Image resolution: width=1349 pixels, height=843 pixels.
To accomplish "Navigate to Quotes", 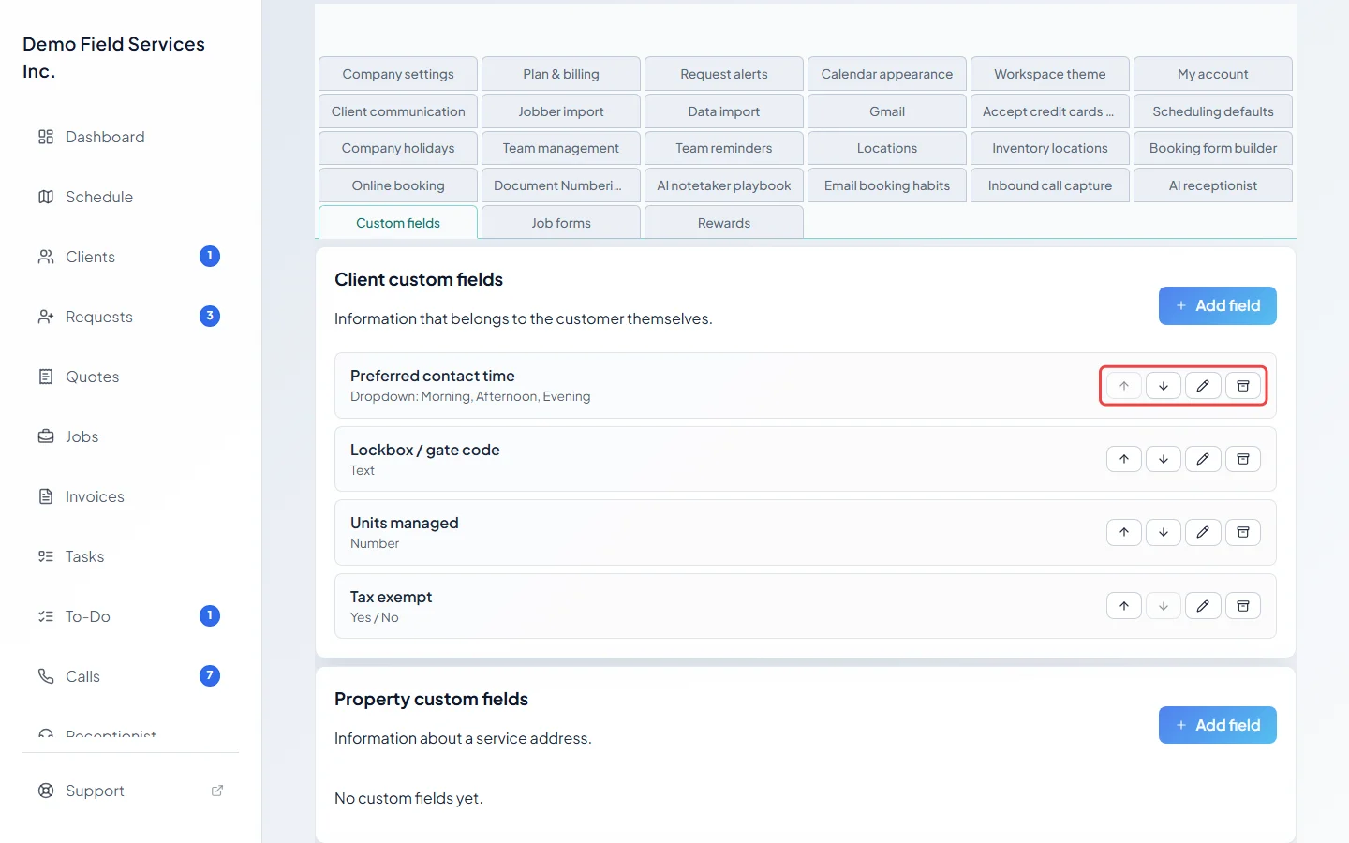I will pyautogui.click(x=130, y=377).
